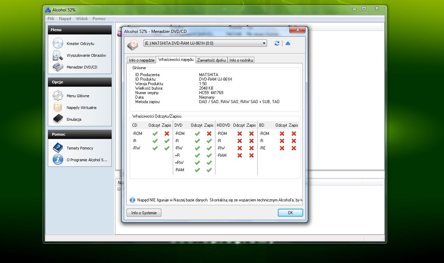Open the Plik menu
This screenshot has width=444, height=263.
(51, 19)
